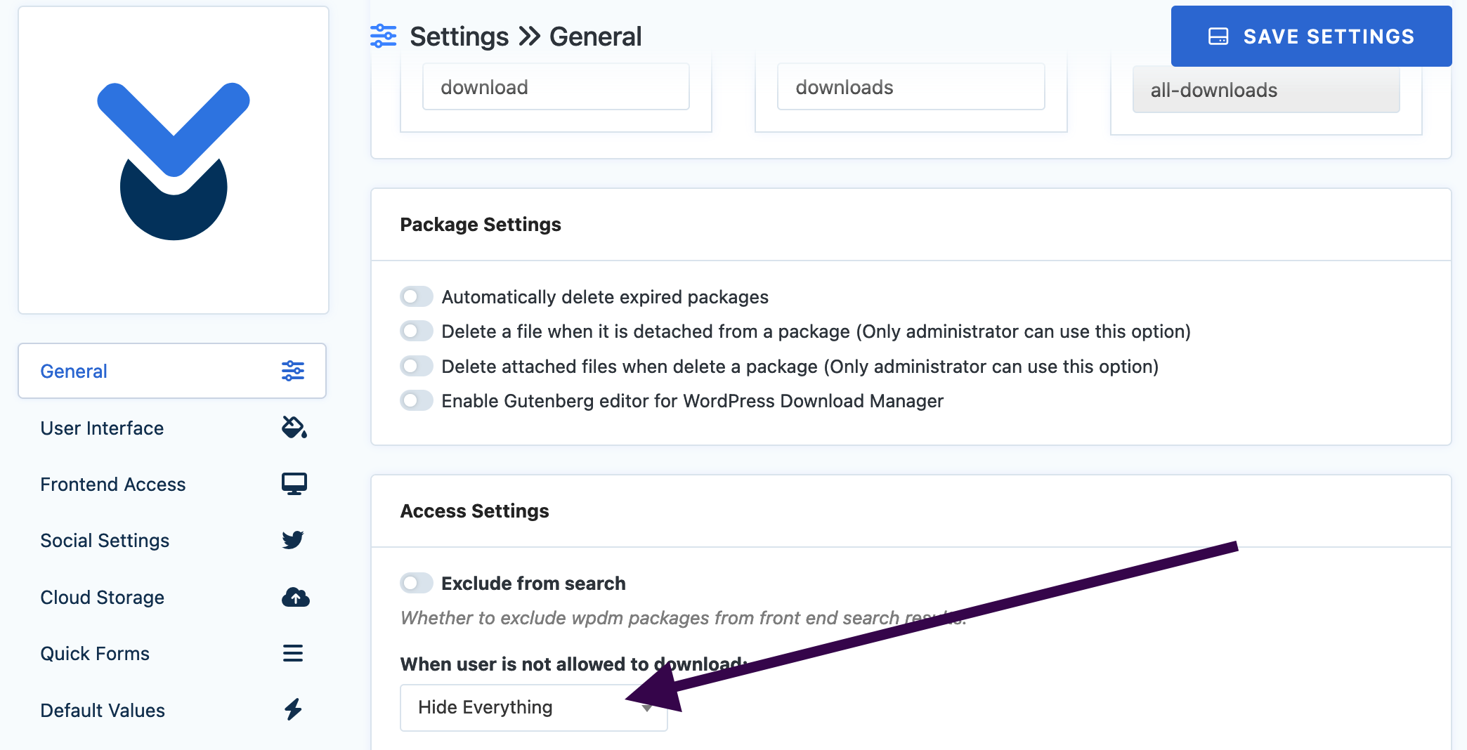
Task: Click the lightning bolt icon for Default Values
Action: click(293, 709)
